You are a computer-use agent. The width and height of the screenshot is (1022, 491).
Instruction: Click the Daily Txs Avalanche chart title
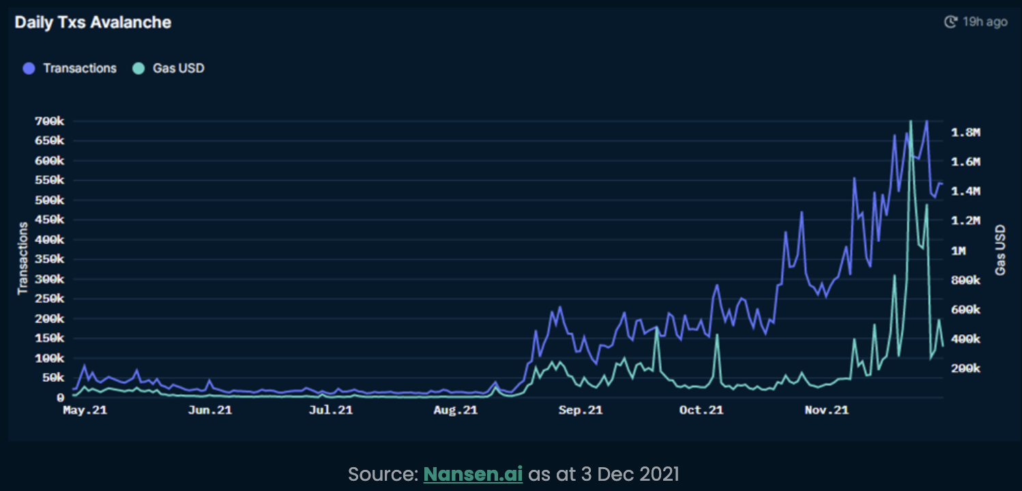click(93, 23)
